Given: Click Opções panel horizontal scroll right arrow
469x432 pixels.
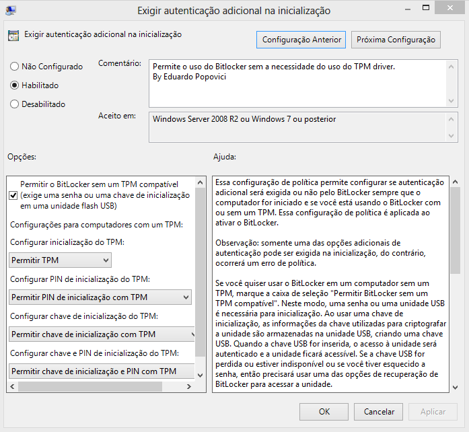Looking at the screenshot, I should point(188,386).
